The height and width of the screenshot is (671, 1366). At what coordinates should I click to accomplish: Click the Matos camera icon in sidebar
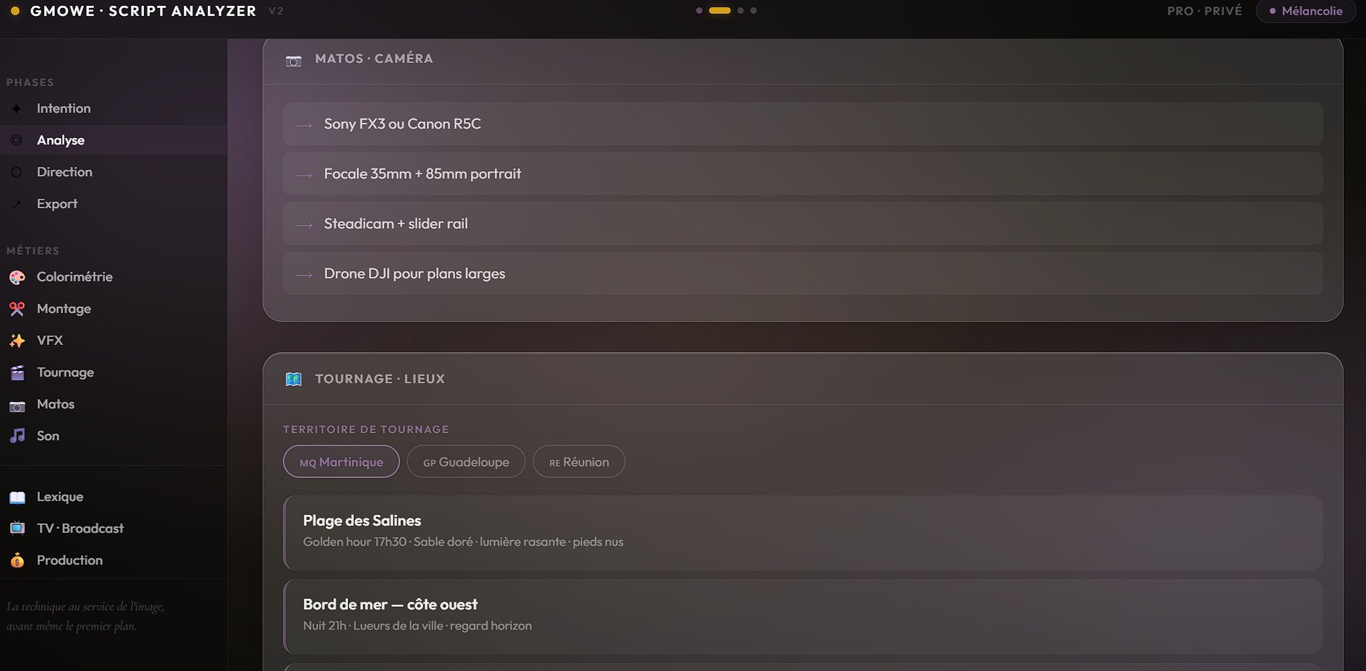[x=17, y=405]
